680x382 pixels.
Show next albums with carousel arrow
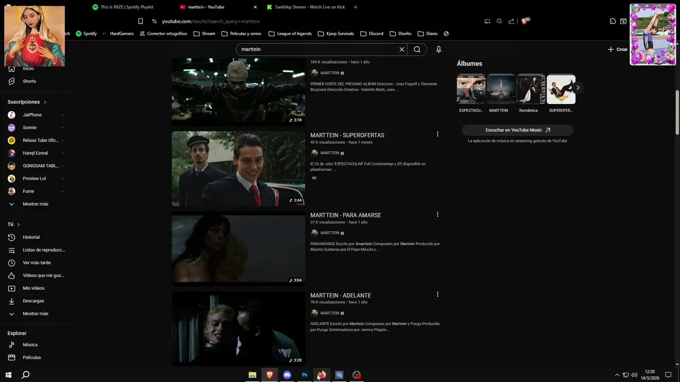(577, 88)
